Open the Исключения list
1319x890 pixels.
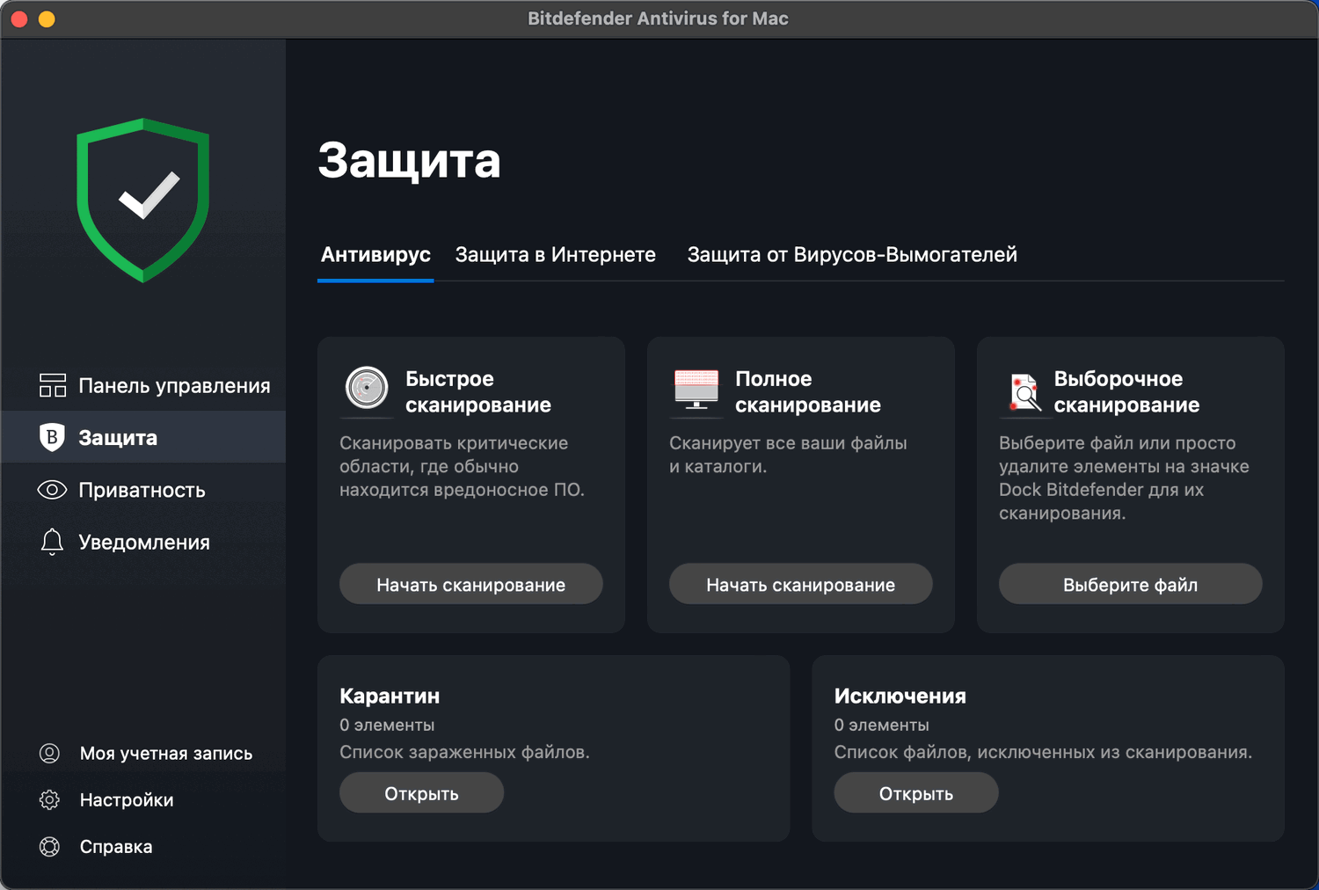pos(916,793)
